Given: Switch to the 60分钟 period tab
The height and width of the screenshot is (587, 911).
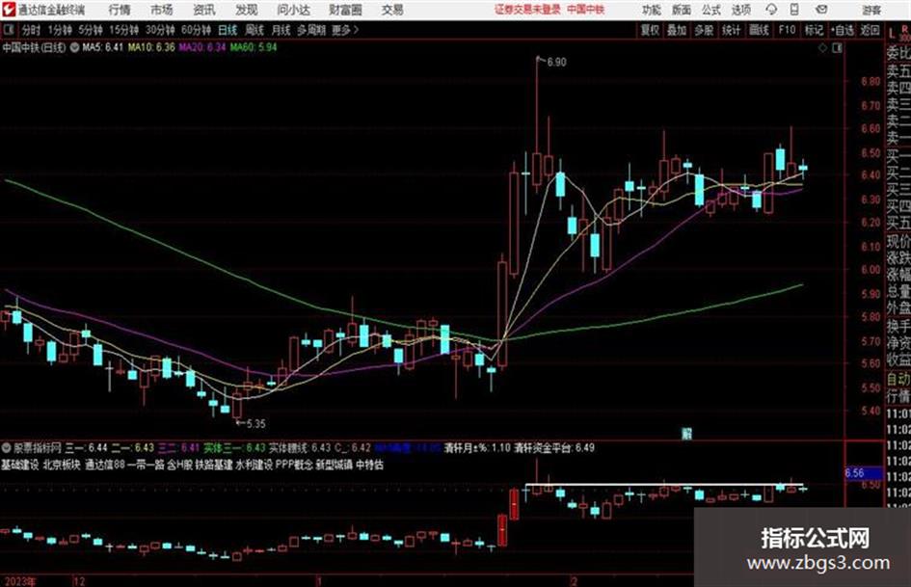Looking at the screenshot, I should coord(197,30).
